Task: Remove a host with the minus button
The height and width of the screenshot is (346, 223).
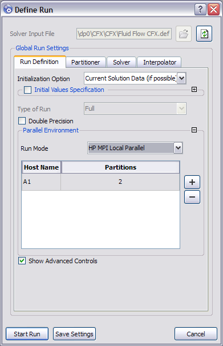Action: click(x=192, y=197)
